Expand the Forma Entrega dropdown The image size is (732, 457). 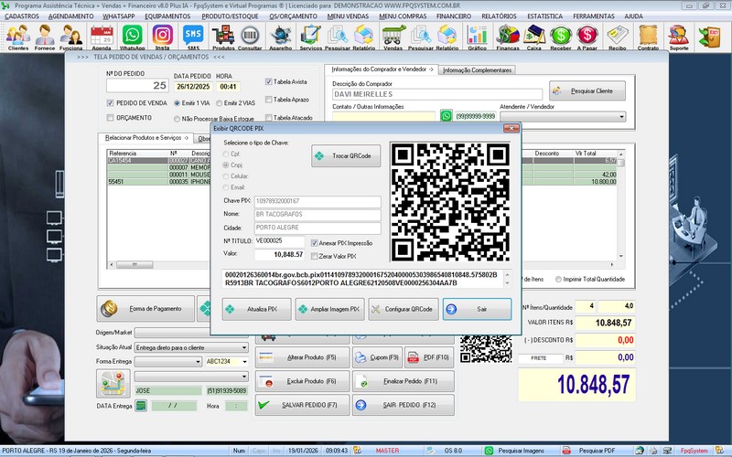point(198,361)
